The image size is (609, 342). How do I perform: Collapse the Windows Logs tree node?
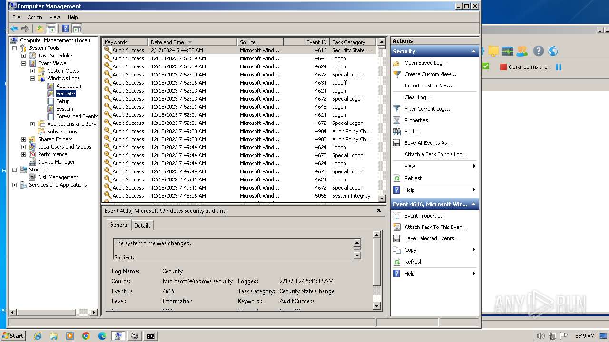[33, 78]
